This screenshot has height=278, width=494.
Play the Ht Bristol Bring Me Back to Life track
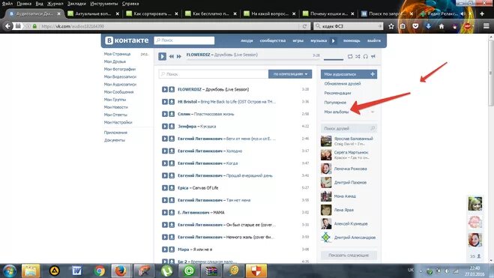(165, 102)
